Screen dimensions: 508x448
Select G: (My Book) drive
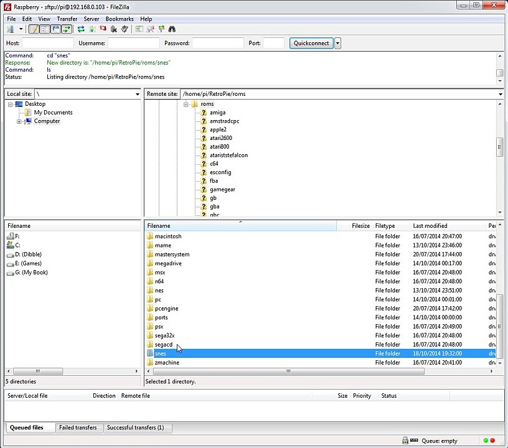(31, 273)
